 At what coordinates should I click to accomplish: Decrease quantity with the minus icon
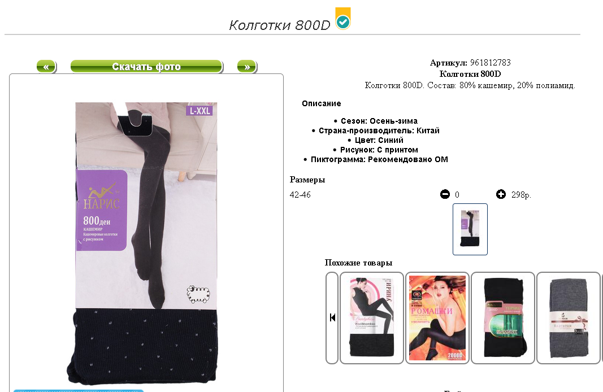(445, 194)
